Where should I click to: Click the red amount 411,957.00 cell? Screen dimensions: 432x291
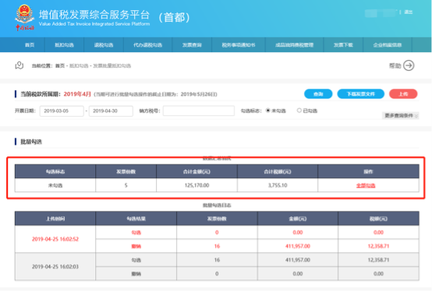298,246
